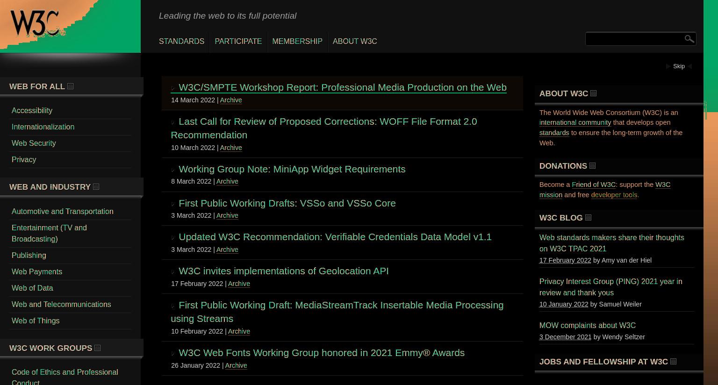Open Web standards makers TPAC 2021 post
718x385 pixels.
[x=611, y=243]
